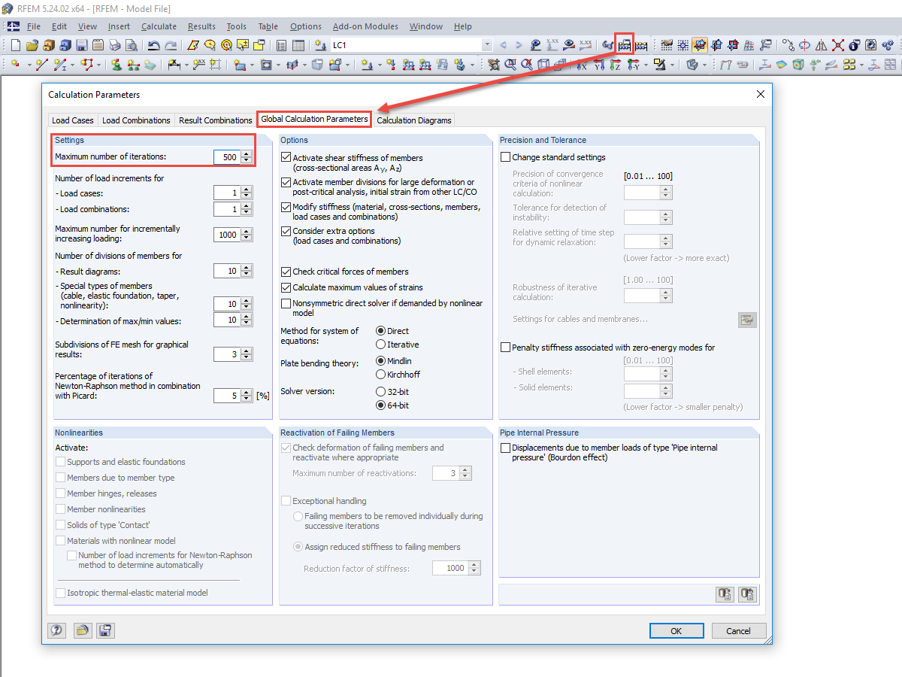
Task: Click the save-as-default disk icon in dialog
Action: click(105, 630)
